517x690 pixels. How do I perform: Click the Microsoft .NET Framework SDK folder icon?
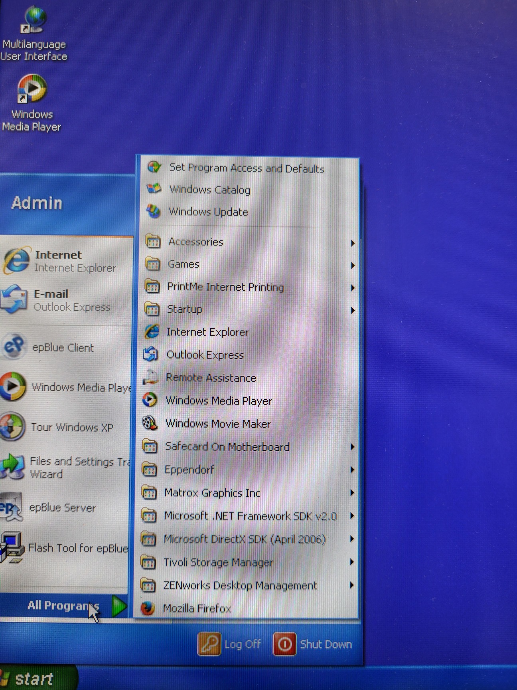[149, 516]
